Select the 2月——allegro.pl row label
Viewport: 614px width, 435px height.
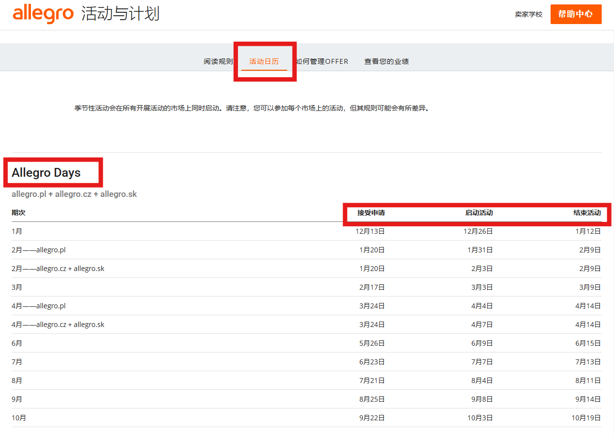point(39,250)
